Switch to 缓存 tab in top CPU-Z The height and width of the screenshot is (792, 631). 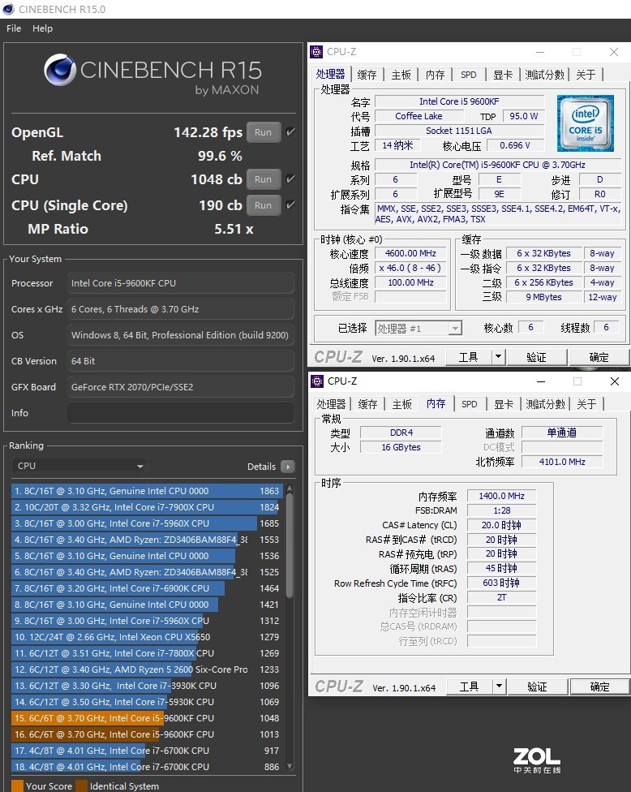367,75
